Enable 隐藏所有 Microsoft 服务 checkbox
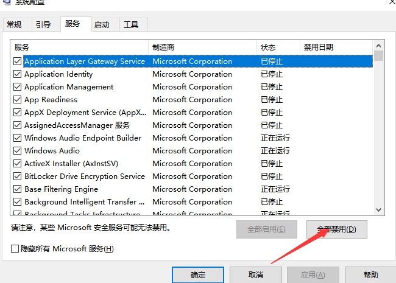Screen dimensions: 396x283 (15, 249)
